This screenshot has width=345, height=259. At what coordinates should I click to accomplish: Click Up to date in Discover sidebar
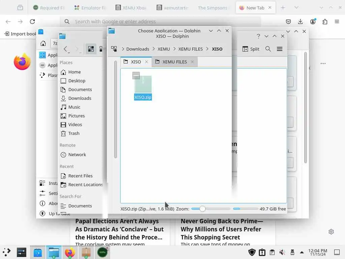[55, 213]
